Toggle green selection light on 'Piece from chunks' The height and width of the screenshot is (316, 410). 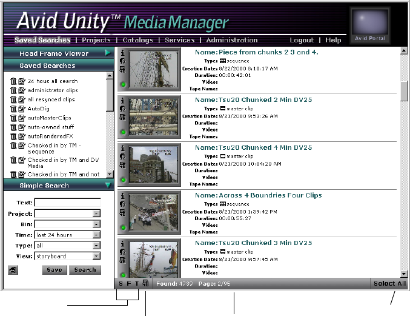123,84
